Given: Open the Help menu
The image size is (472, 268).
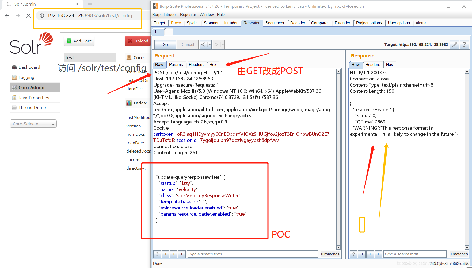Looking at the screenshot, I should (x=221, y=15).
